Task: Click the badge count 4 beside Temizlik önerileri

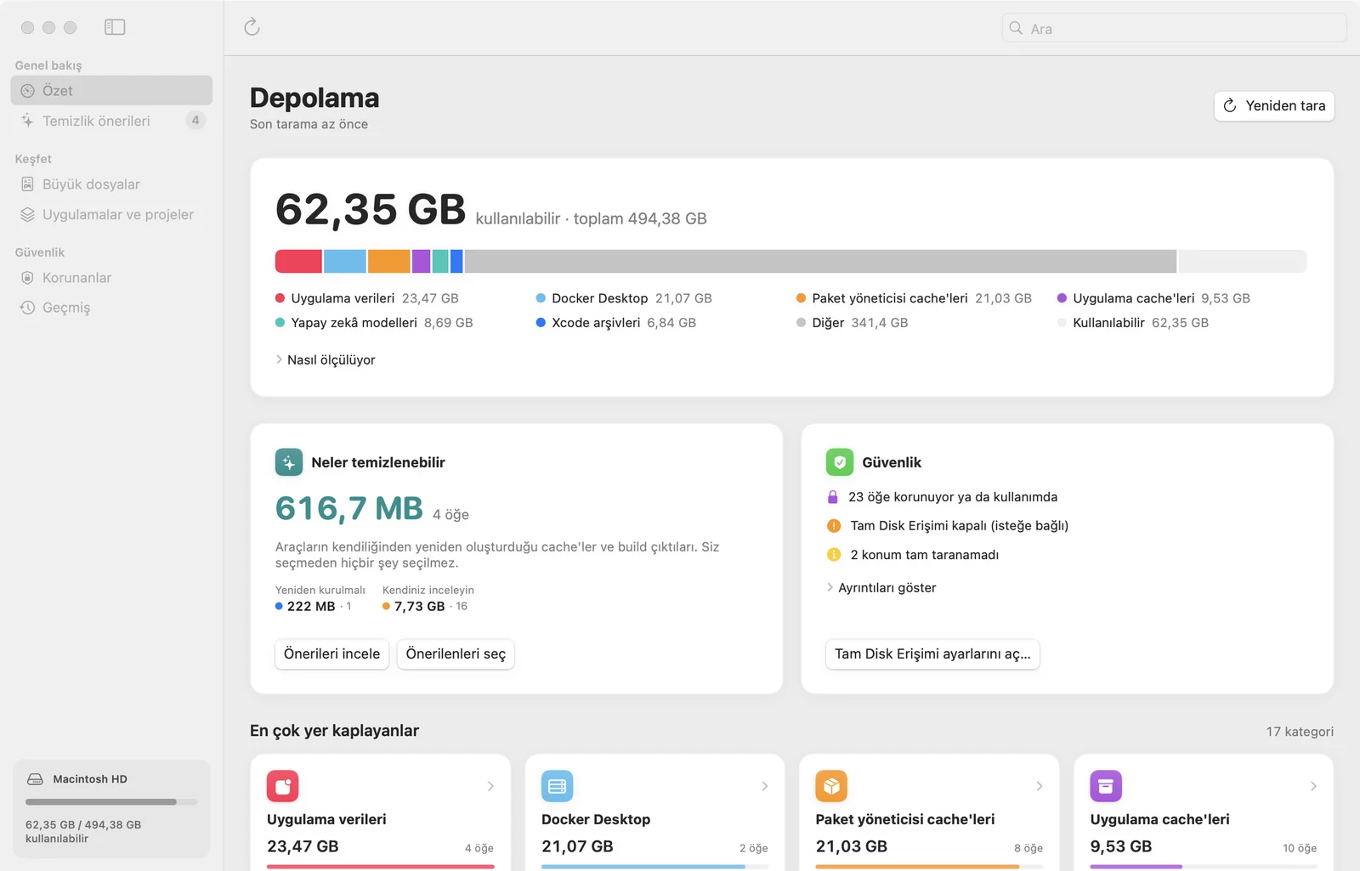Action: [x=195, y=121]
